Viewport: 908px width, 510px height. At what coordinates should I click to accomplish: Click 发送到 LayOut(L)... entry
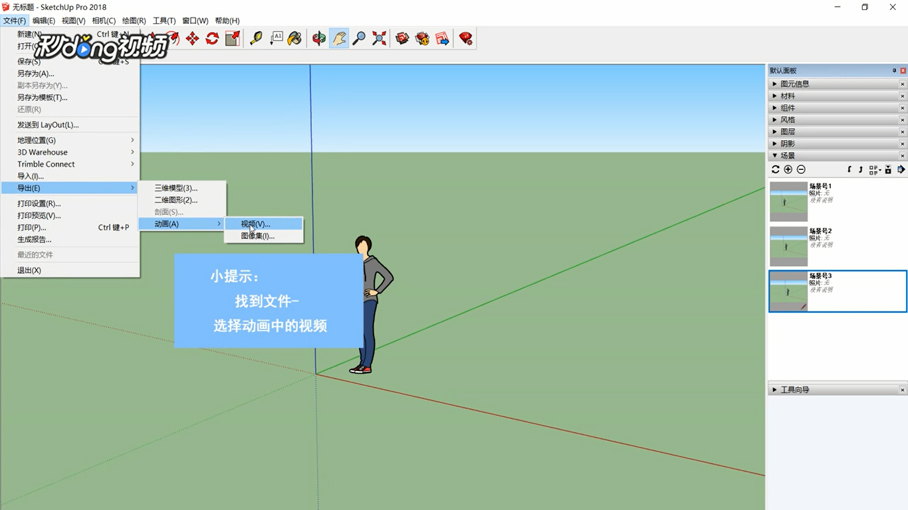70,125
